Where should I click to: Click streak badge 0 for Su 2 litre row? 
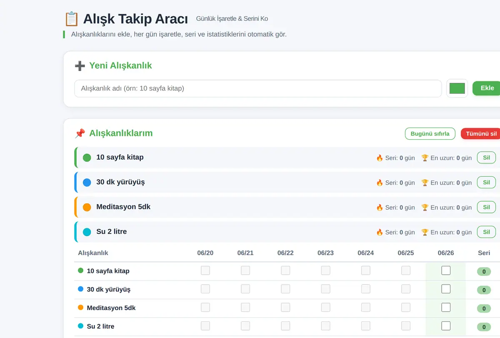pyautogui.click(x=484, y=327)
